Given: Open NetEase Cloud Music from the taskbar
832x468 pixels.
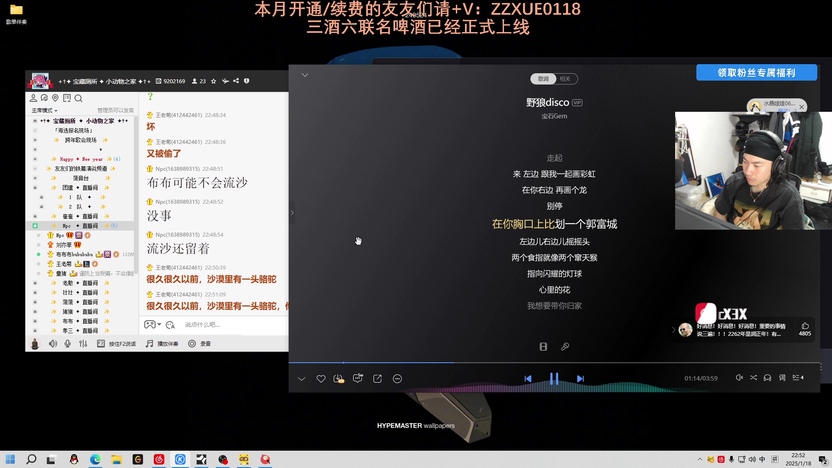Looking at the screenshot, I should [159, 459].
